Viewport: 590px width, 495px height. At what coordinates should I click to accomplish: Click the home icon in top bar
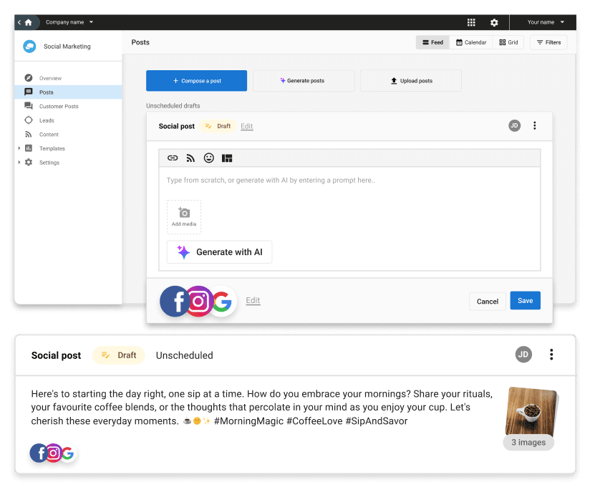tap(29, 22)
